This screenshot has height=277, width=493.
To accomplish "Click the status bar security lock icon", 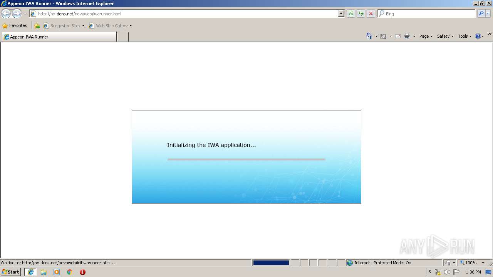I will pos(448,263).
